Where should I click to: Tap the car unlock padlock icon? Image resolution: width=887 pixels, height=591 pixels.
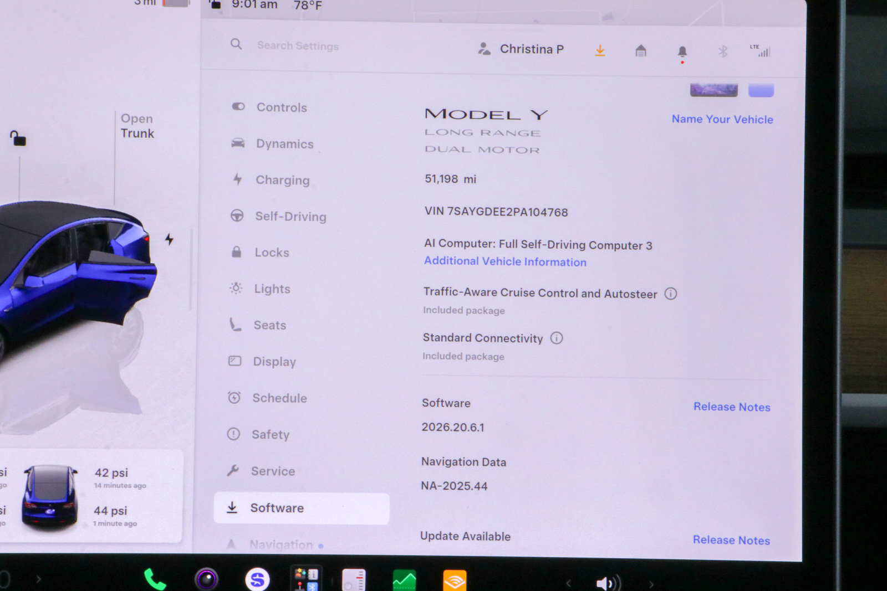[x=18, y=138]
